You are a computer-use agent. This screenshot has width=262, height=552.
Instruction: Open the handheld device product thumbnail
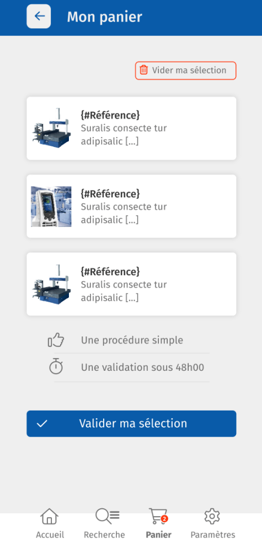coord(51,206)
